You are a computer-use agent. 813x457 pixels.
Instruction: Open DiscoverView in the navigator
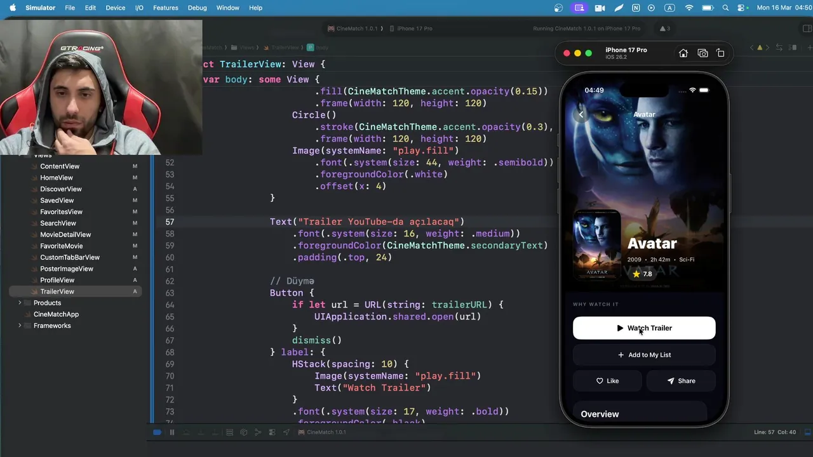coord(61,189)
